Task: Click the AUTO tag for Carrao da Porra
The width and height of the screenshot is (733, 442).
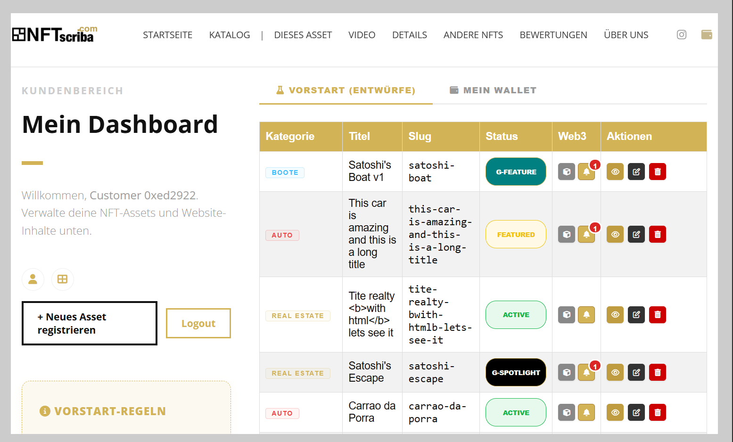Action: coord(282,413)
